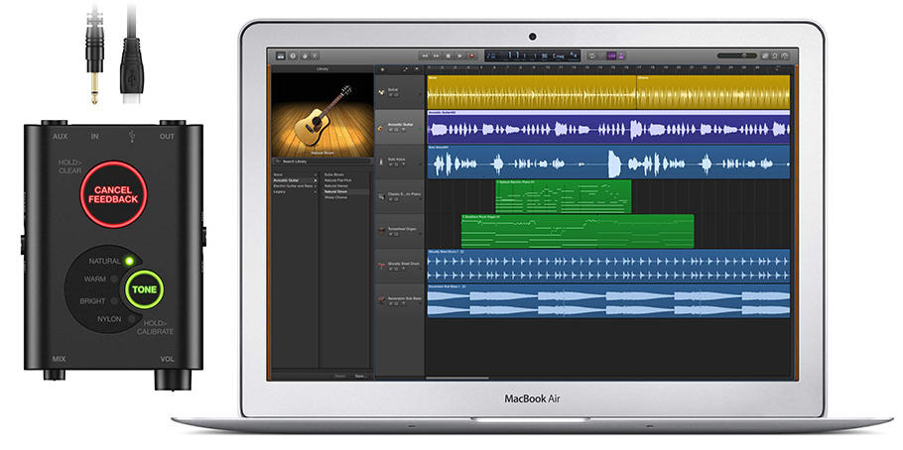
Task: Adjust the master volume slider
Action: (x=737, y=56)
